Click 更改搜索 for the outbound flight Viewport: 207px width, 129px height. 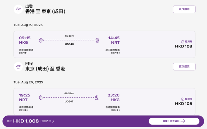[184, 9]
